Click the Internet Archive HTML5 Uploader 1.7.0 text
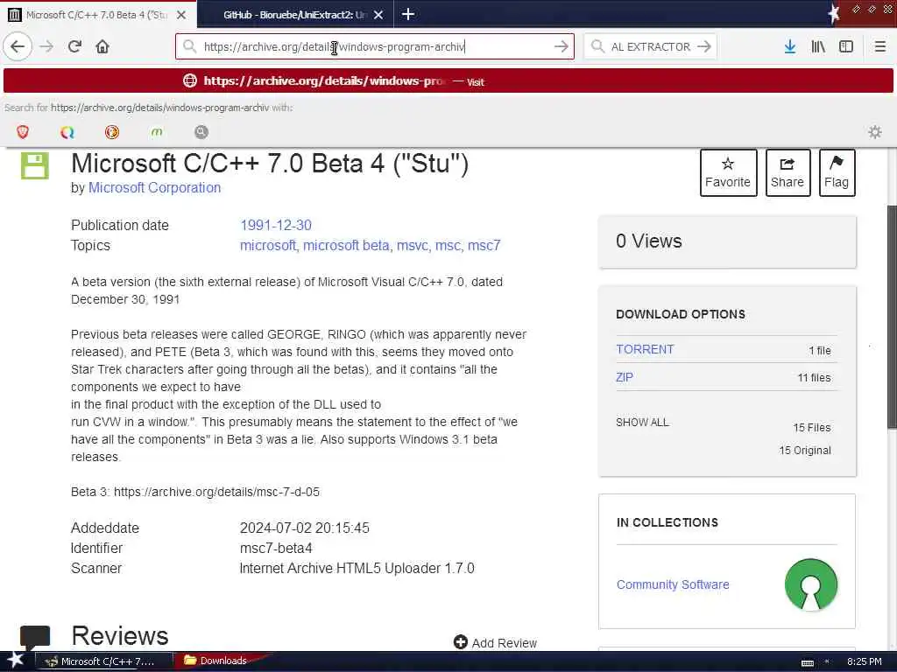Viewport: 897px width, 672px height. (x=357, y=569)
